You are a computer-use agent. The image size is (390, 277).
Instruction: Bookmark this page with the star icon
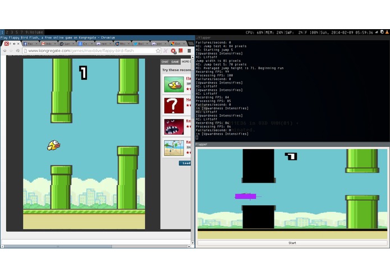[158, 50]
